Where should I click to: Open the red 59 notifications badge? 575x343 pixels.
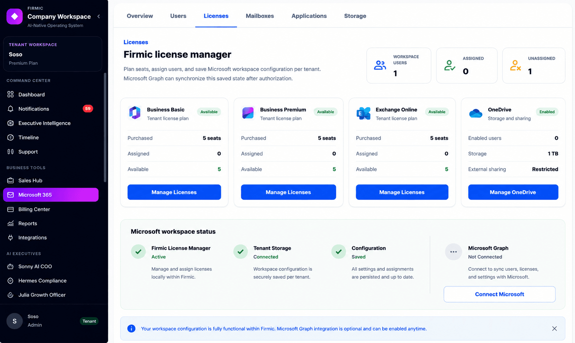pos(88,109)
